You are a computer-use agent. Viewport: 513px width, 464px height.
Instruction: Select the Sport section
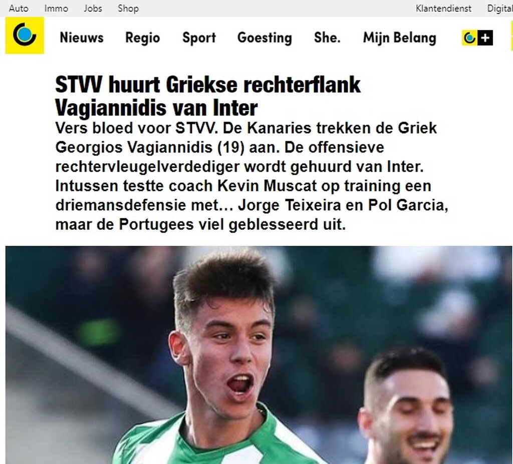tap(199, 38)
